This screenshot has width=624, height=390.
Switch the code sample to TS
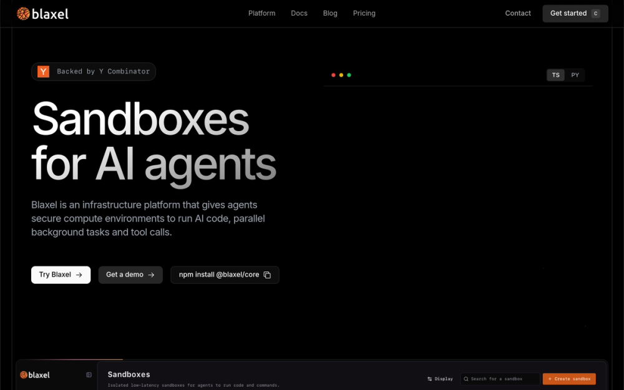click(x=555, y=75)
